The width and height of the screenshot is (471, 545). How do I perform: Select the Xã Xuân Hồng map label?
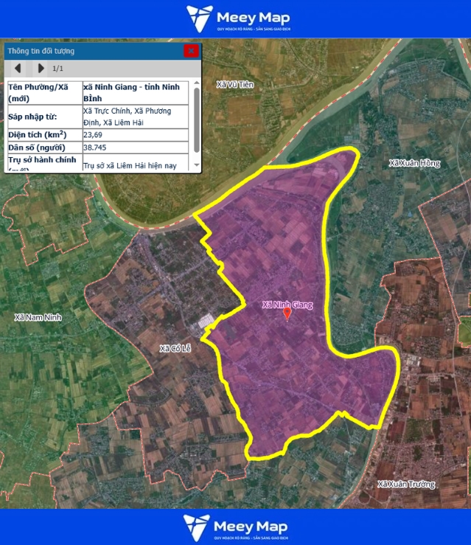click(x=414, y=163)
